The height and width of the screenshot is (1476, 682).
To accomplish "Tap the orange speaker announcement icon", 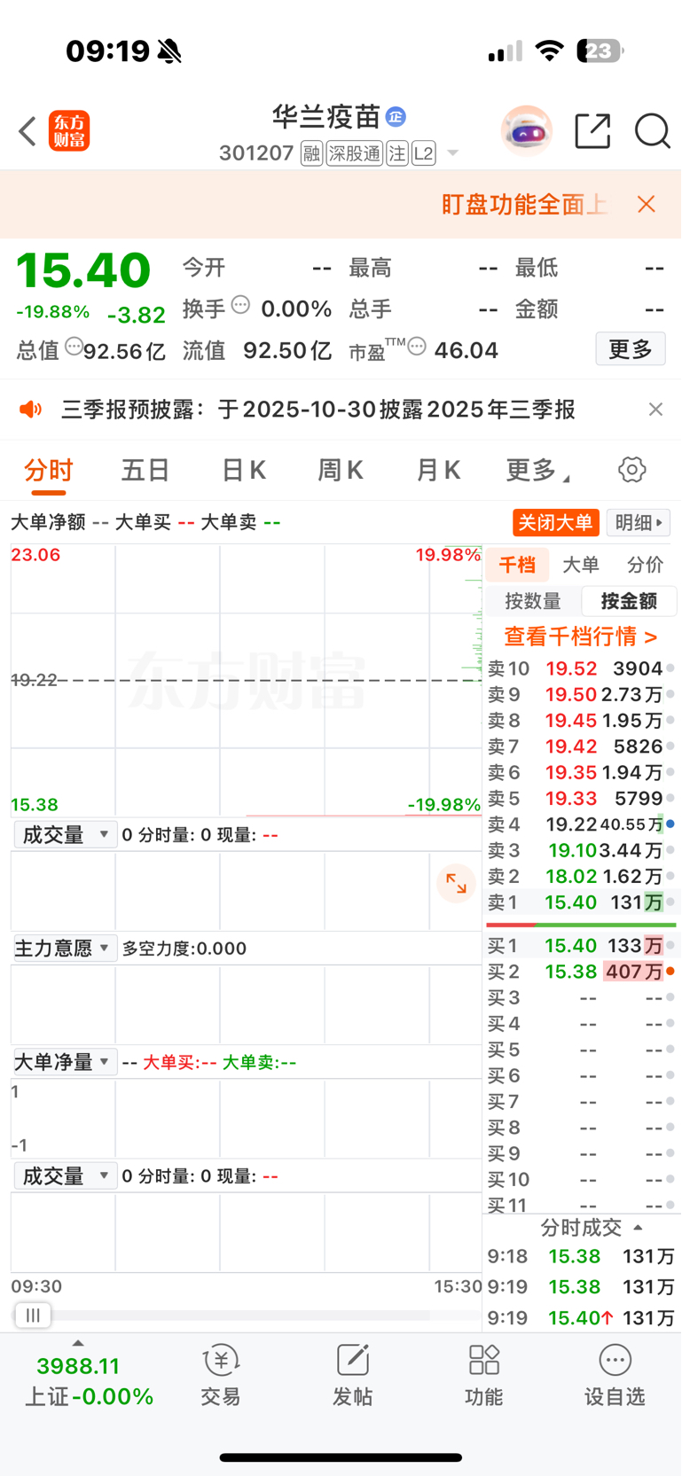I will click(31, 409).
